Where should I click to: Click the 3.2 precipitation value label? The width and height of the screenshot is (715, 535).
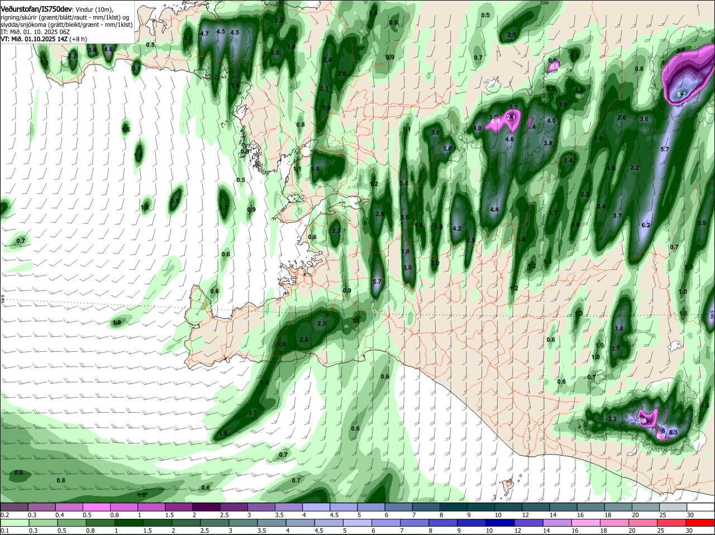pos(612,419)
